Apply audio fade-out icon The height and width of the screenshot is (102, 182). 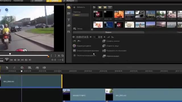coord(113,37)
